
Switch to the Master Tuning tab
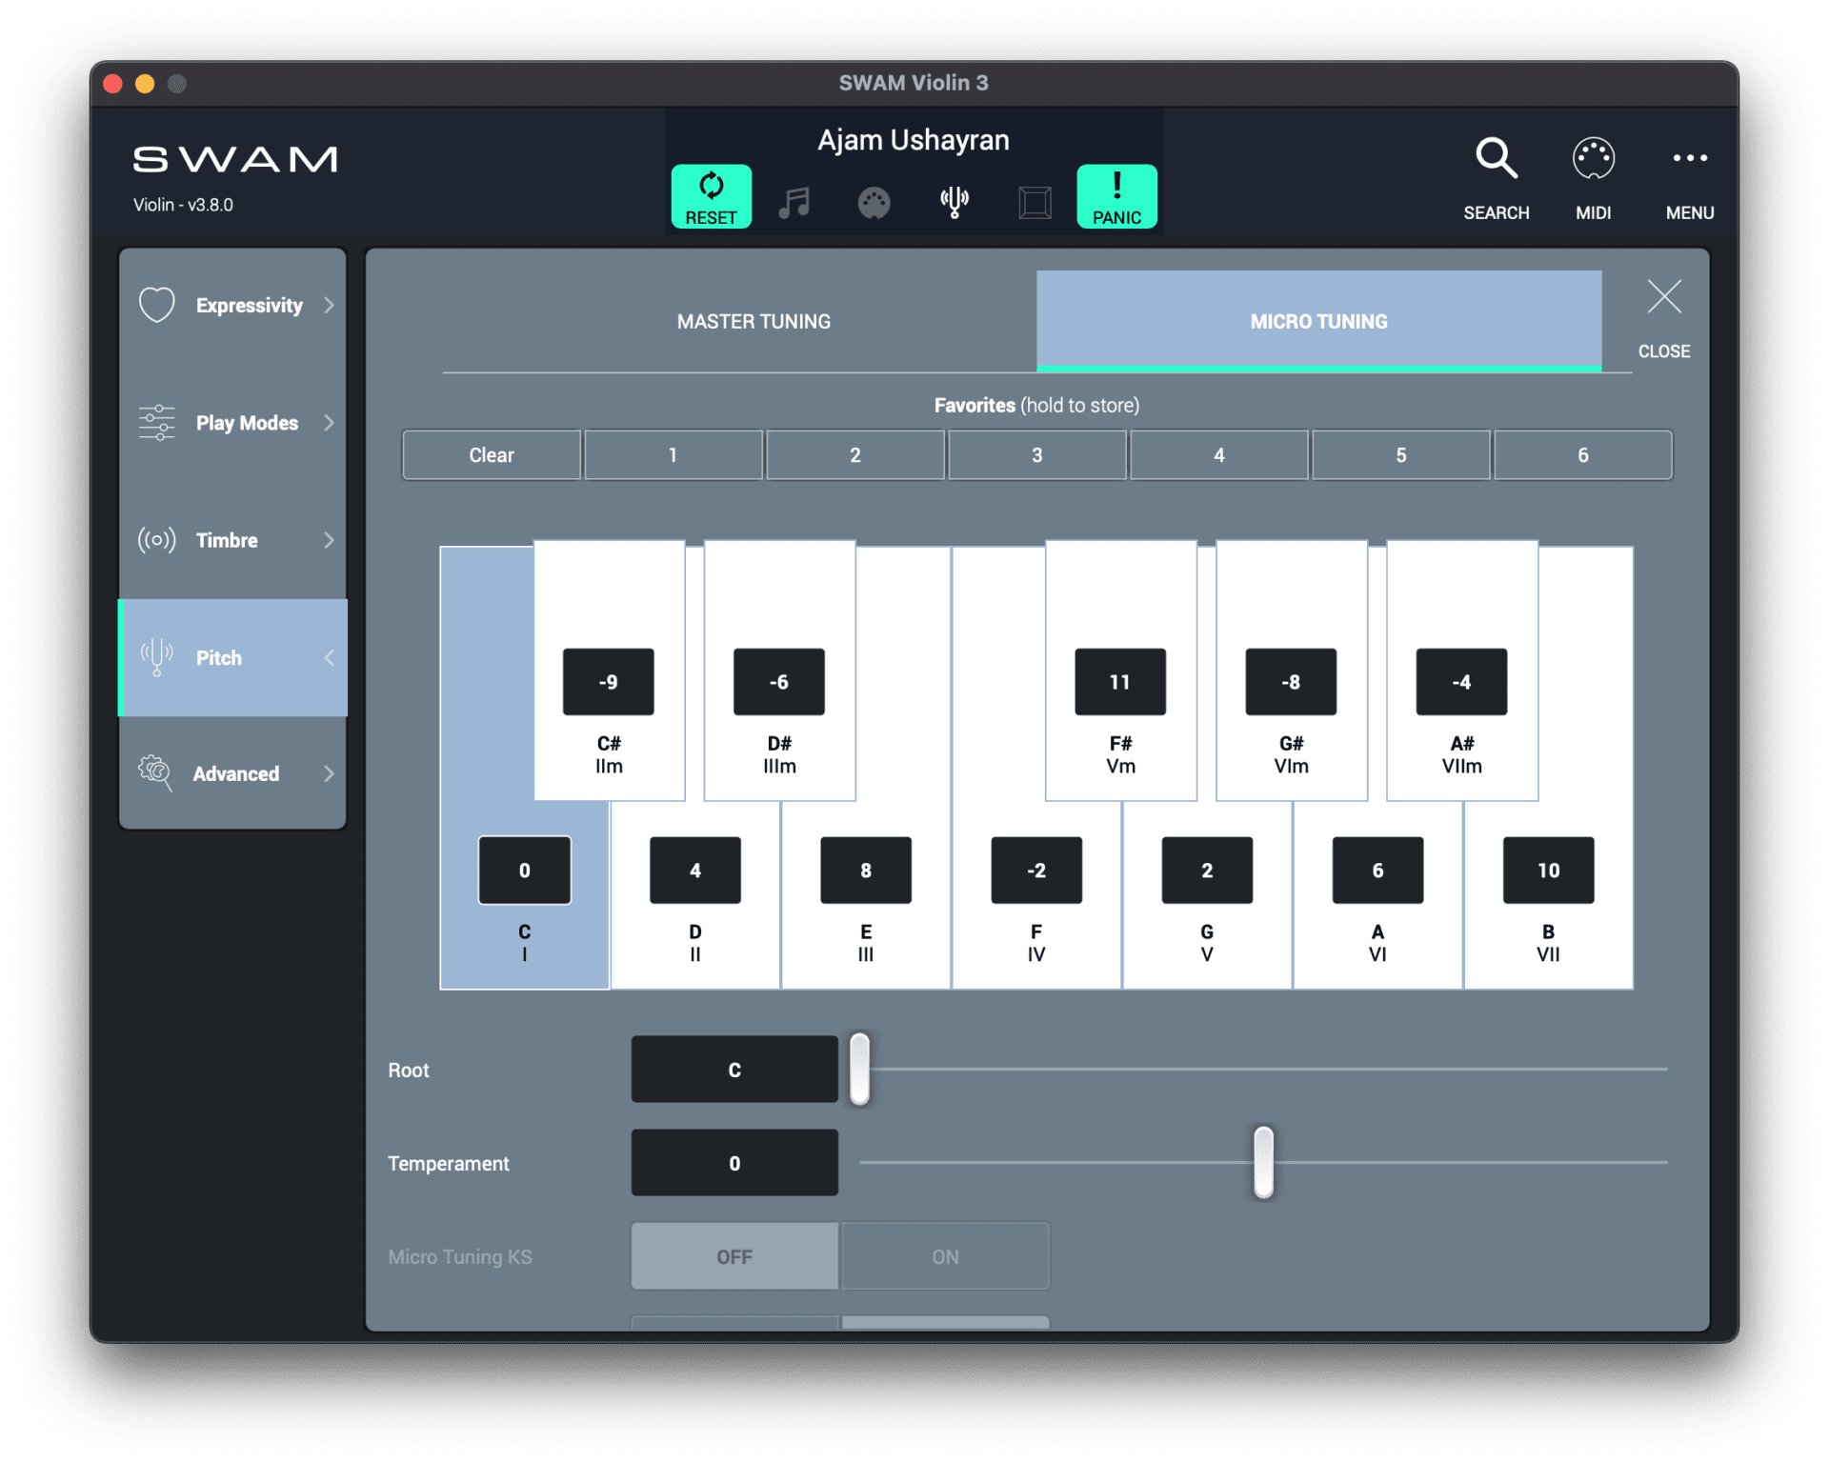click(x=754, y=321)
